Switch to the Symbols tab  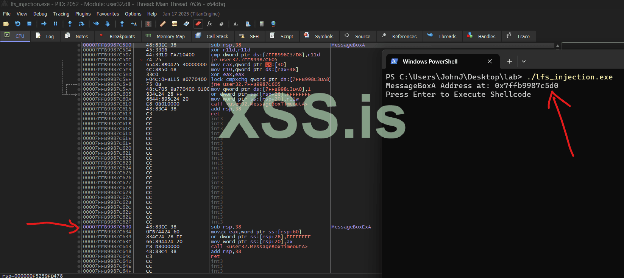click(x=320, y=36)
